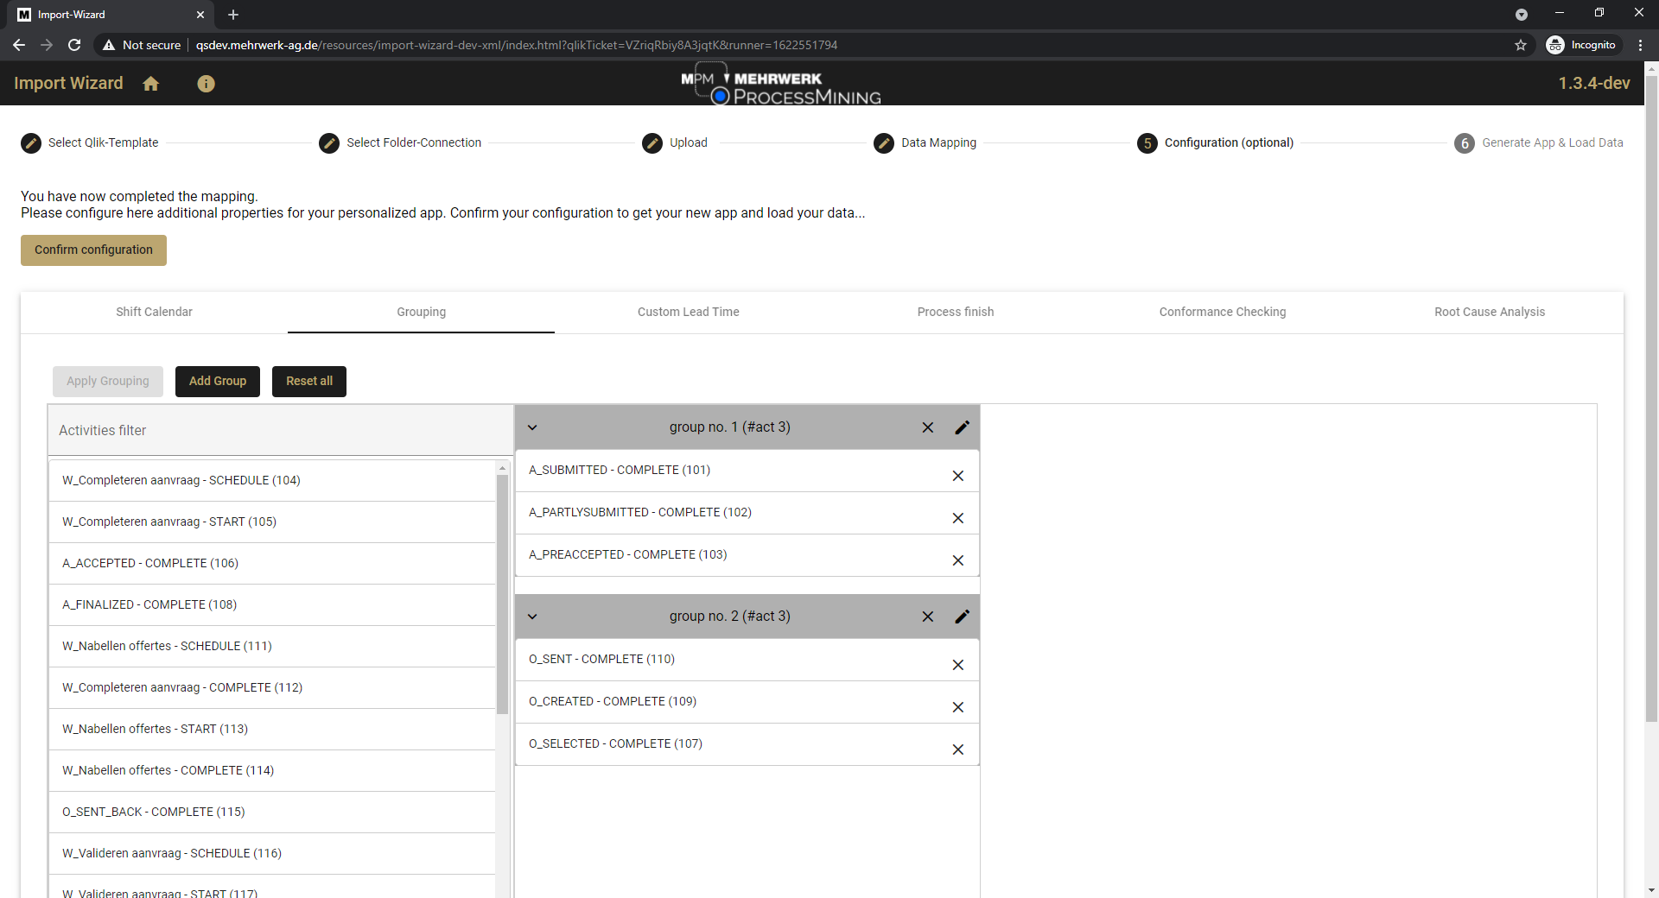Click the browser address bar URL
This screenshot has height=898, width=1659.
(517, 45)
